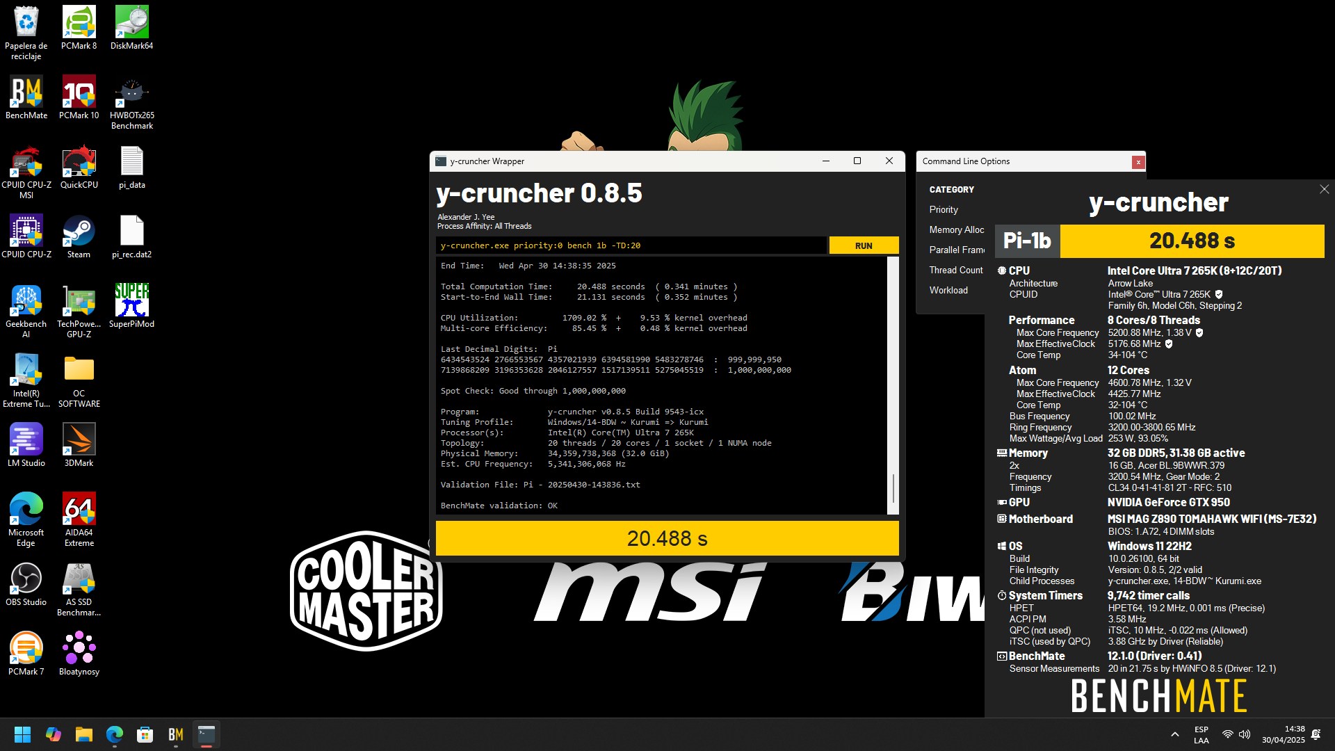
Task: Click the Spot Check Good line
Action: (x=533, y=391)
